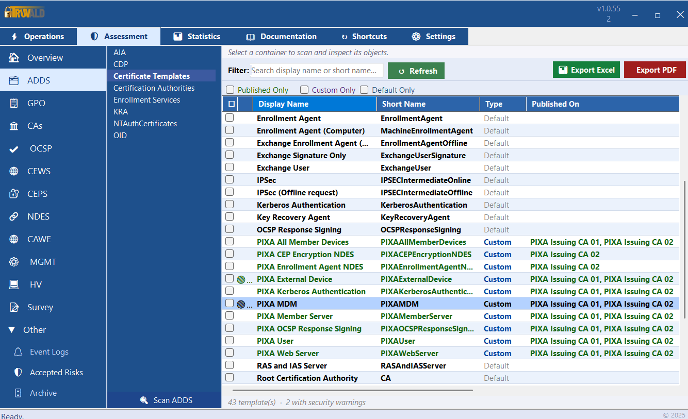This screenshot has width=688, height=419.
Task: Click the HV computer icon
Action: click(x=14, y=284)
